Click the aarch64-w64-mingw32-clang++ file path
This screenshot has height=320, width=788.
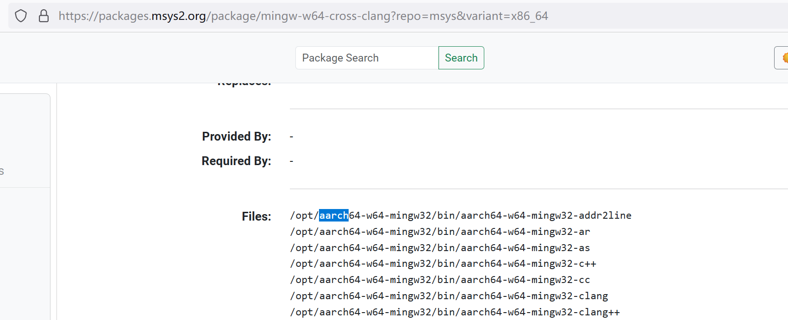coord(455,312)
